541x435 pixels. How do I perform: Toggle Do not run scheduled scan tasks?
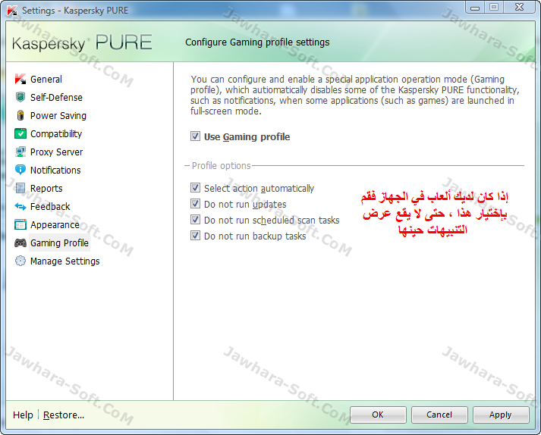point(195,219)
